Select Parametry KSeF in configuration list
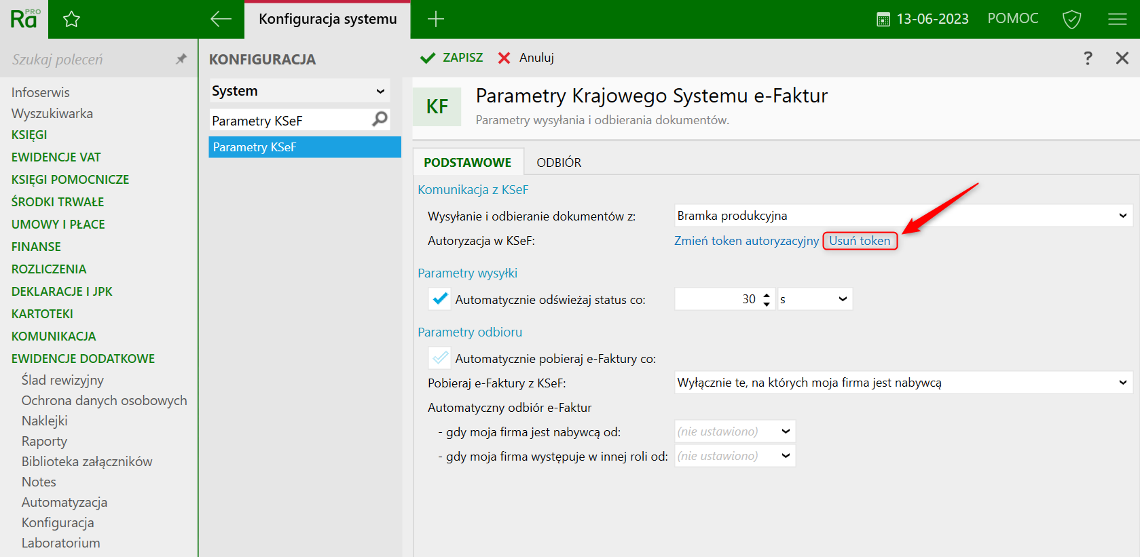 click(x=305, y=147)
